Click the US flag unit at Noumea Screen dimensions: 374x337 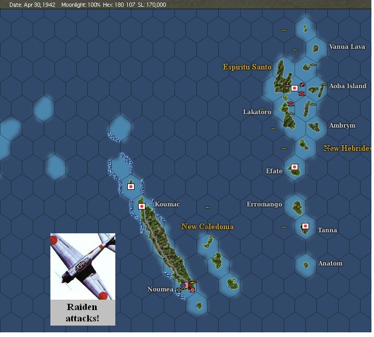click(186, 285)
